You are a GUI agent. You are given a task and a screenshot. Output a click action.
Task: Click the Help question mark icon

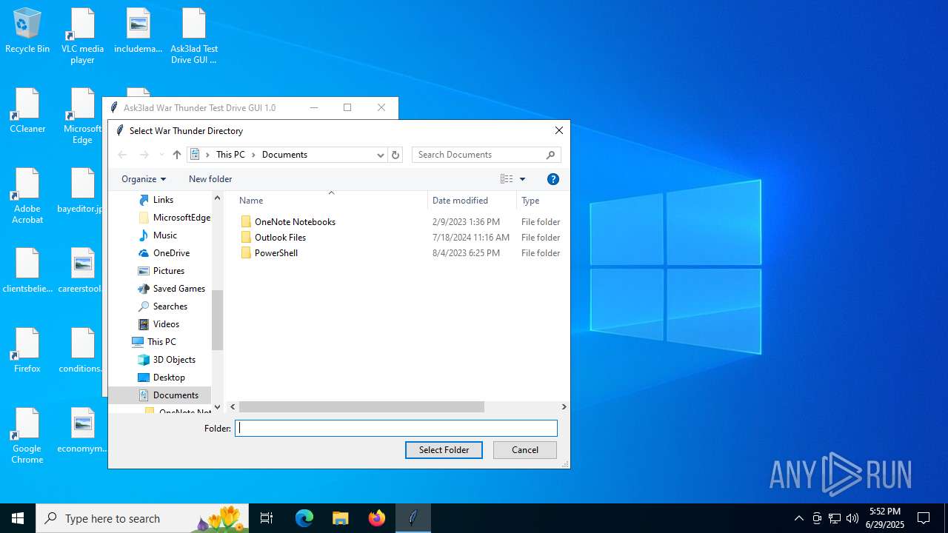pyautogui.click(x=553, y=179)
